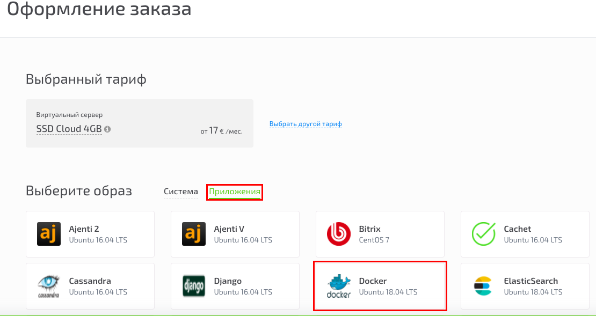Screen dimensions: 596x316
Task: Click Ubuntu 18.04 LTS under Docker
Action: pyautogui.click(x=388, y=292)
